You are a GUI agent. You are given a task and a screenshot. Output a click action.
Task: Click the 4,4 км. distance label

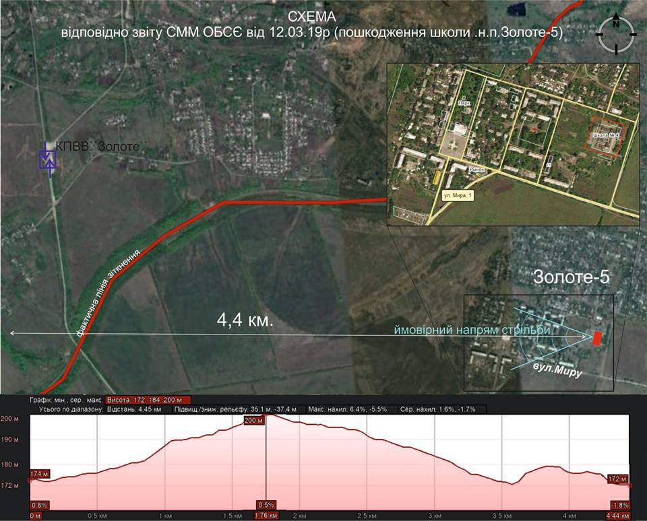(x=245, y=320)
